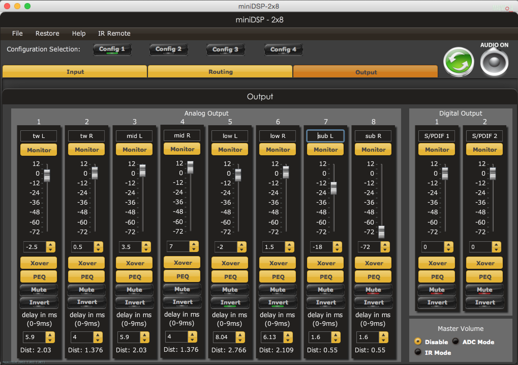Decrease mid R delay stepper down

click(192, 339)
